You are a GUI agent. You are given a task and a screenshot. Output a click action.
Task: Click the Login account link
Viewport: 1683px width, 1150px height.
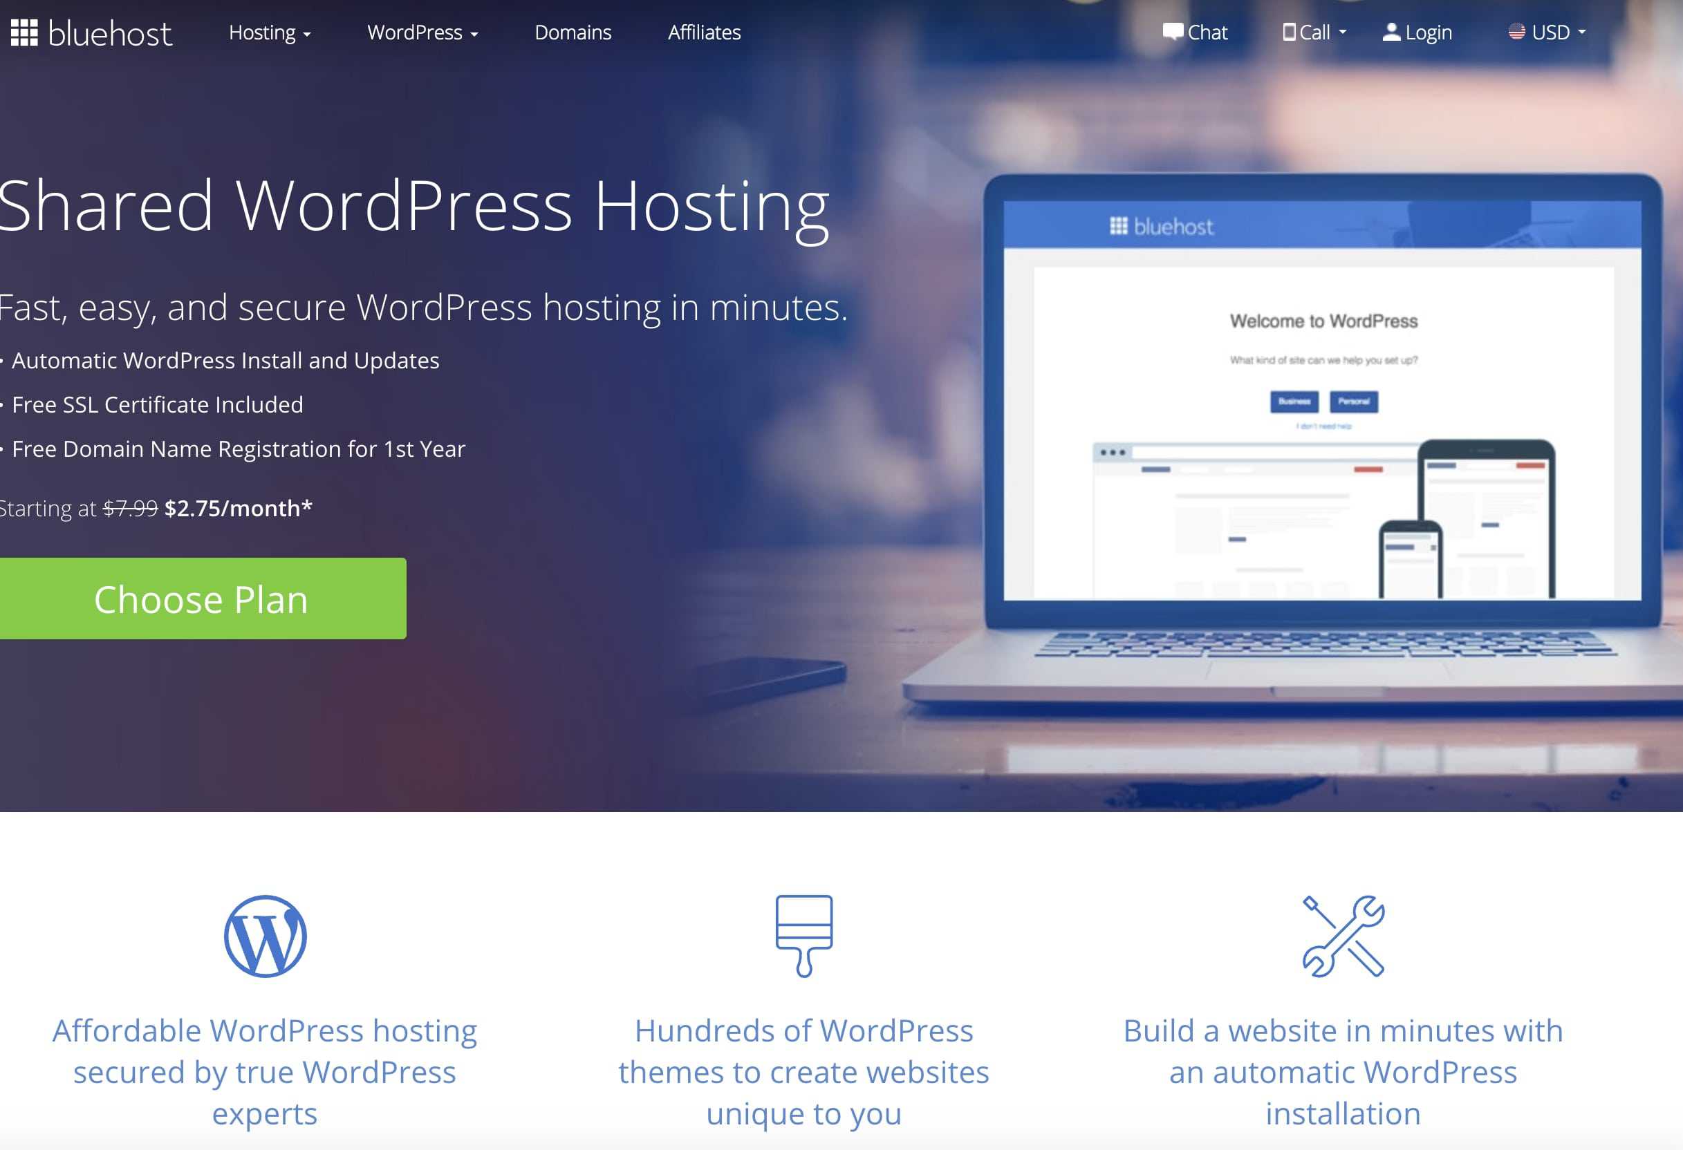coord(1417,32)
